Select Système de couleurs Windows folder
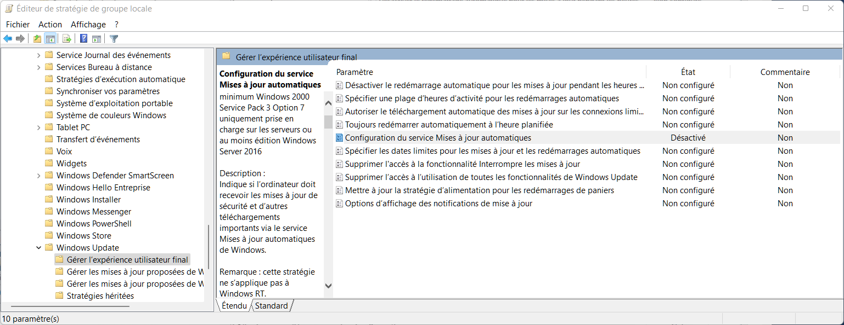844x325 pixels. (111, 115)
